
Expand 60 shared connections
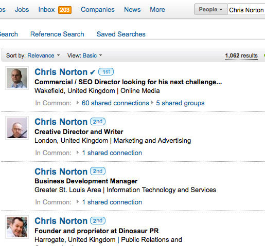[115, 103]
